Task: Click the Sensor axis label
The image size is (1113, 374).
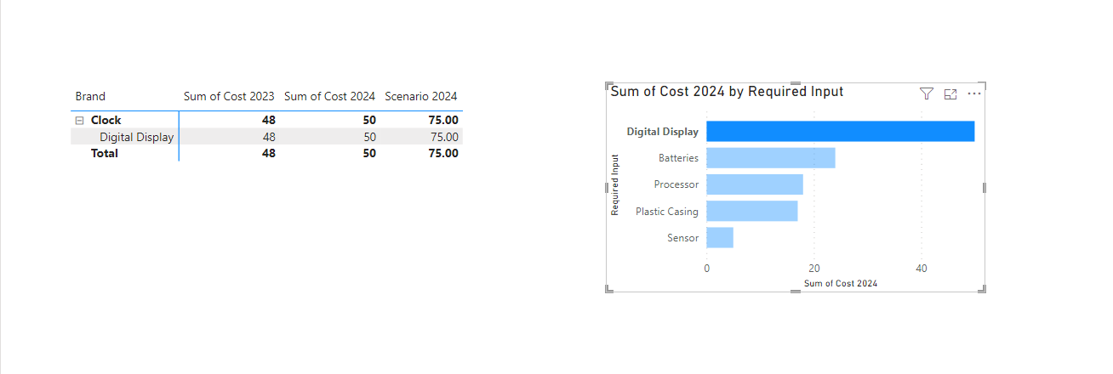Action: [682, 238]
